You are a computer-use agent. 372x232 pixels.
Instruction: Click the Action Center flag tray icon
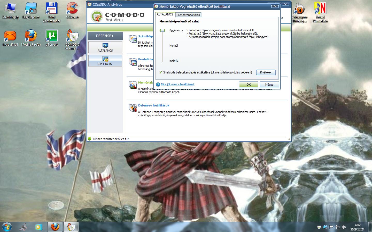[331, 227]
